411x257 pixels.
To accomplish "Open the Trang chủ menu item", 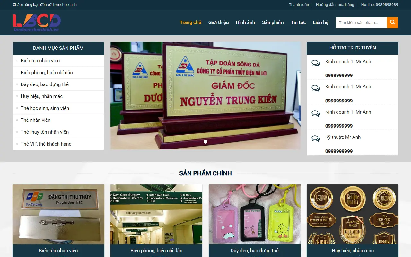I will tap(190, 22).
